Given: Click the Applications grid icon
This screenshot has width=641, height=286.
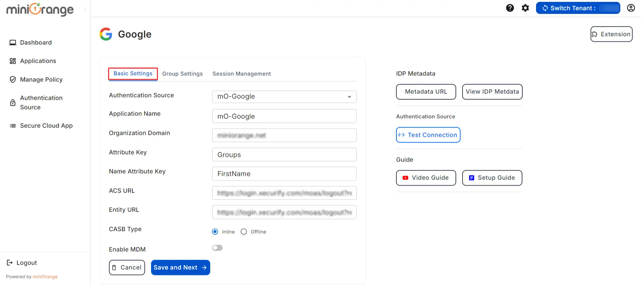Looking at the screenshot, I should click(13, 61).
